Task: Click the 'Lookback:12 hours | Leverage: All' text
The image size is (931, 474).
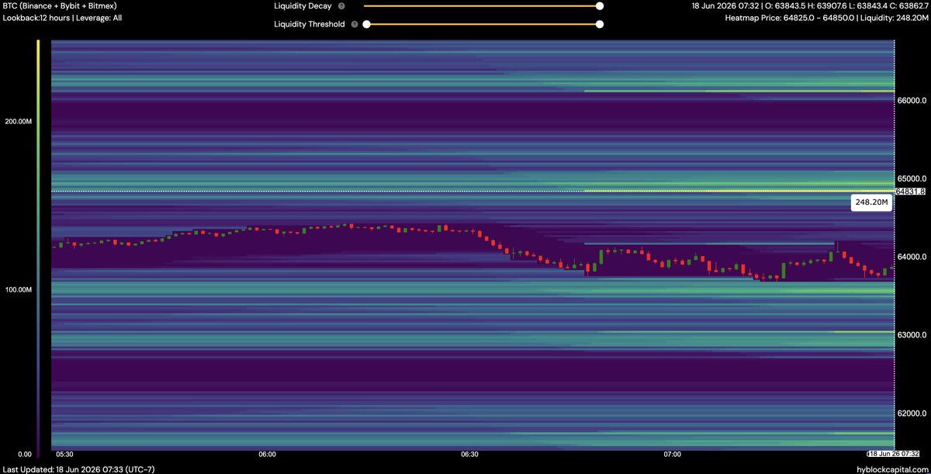Action: tap(63, 17)
